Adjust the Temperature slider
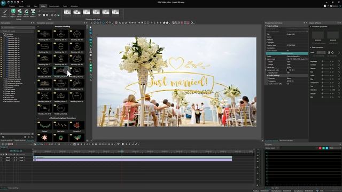Image resolution: width=342 pixels, height=192 pixels. (327, 83)
